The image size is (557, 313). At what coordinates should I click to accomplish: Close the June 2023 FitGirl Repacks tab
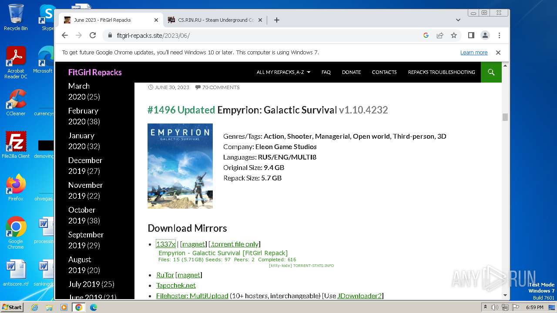pos(156,20)
